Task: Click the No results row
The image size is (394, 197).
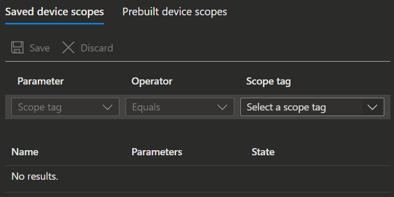Action: [x=198, y=177]
